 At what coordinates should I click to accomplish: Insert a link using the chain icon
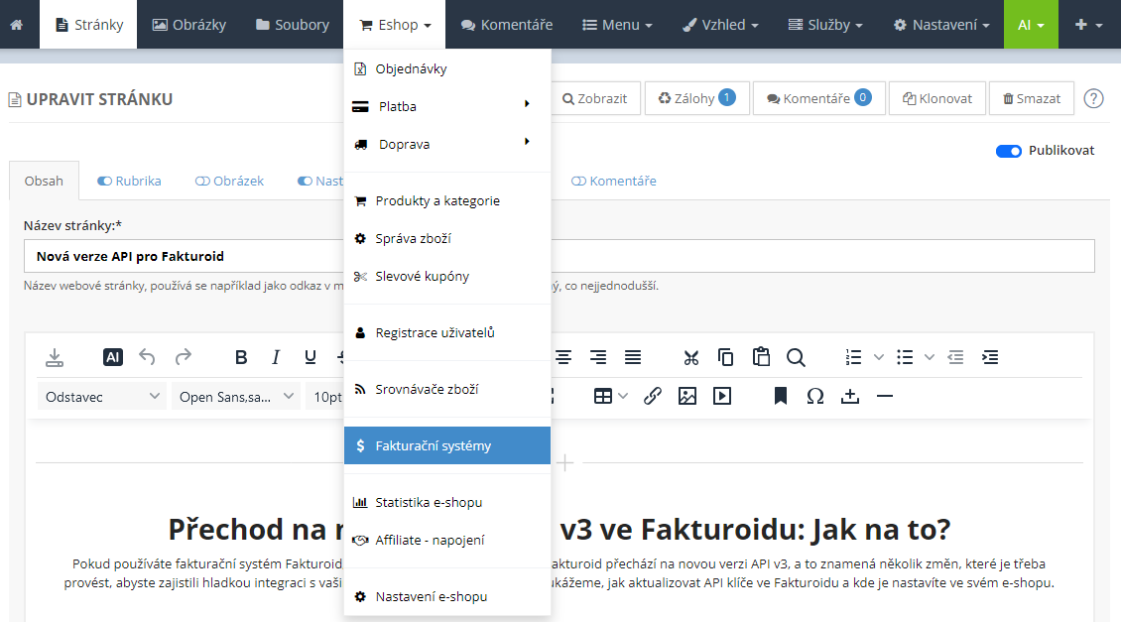652,396
